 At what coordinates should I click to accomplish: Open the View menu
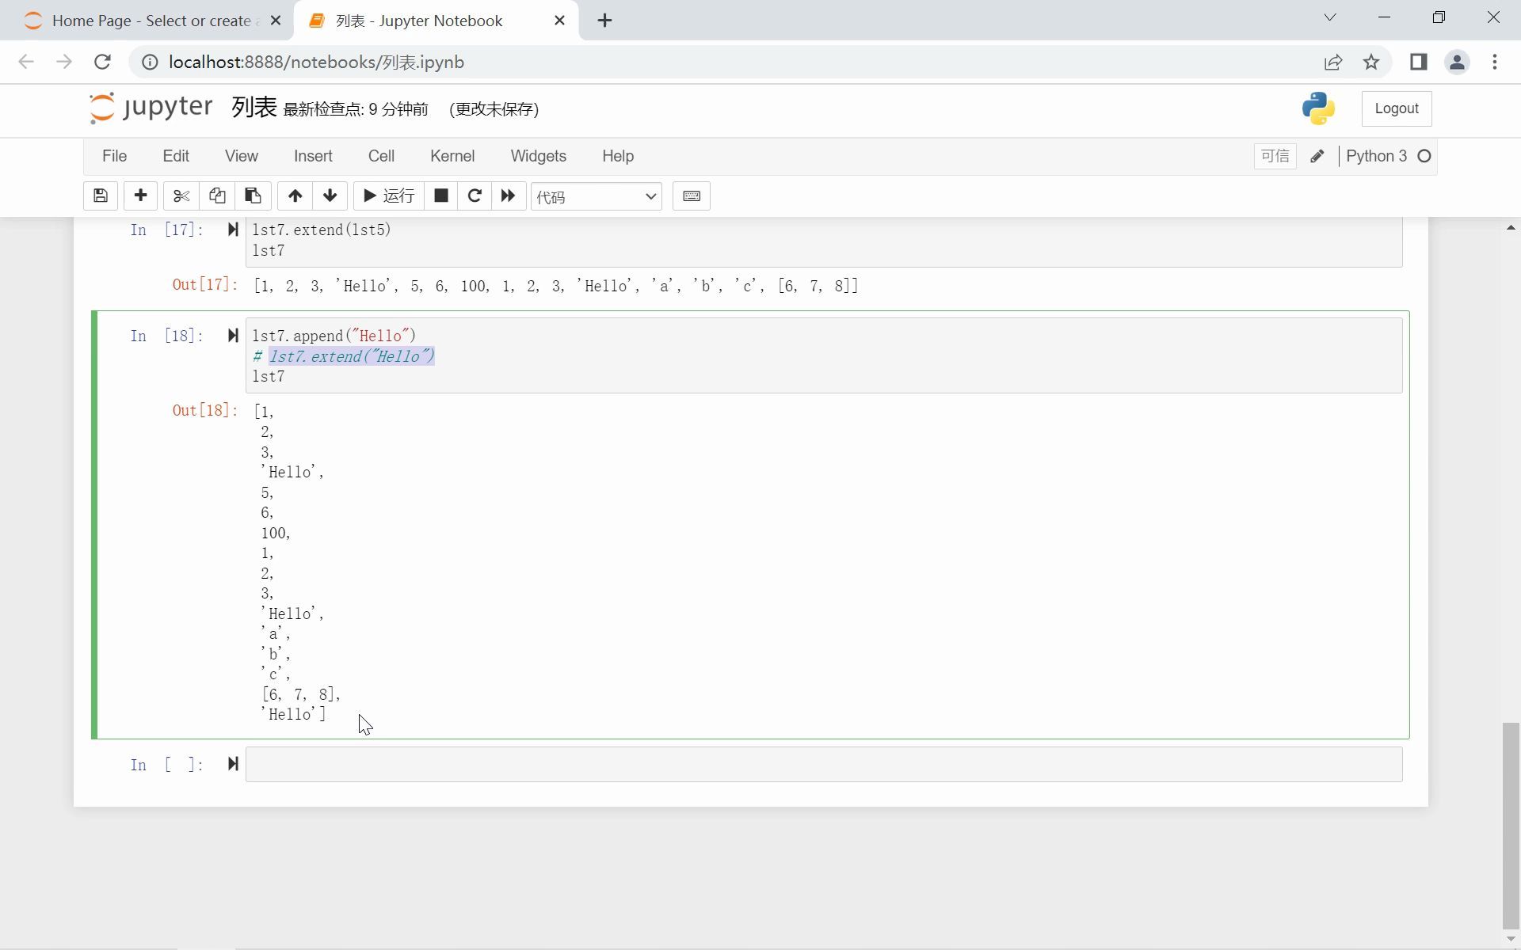(242, 157)
